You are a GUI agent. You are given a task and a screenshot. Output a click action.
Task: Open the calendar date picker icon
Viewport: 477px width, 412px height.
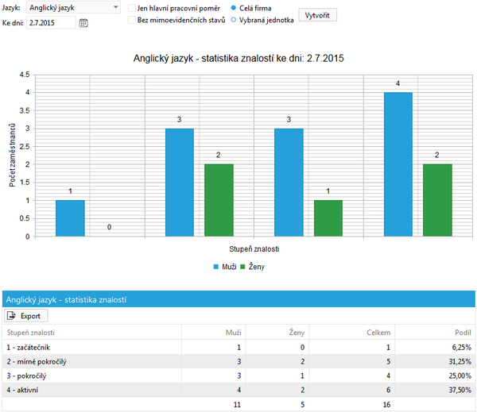(83, 23)
